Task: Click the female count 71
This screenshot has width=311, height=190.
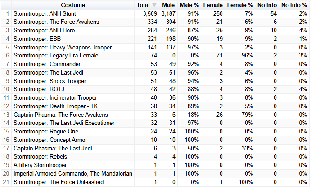Action: coord(219,56)
